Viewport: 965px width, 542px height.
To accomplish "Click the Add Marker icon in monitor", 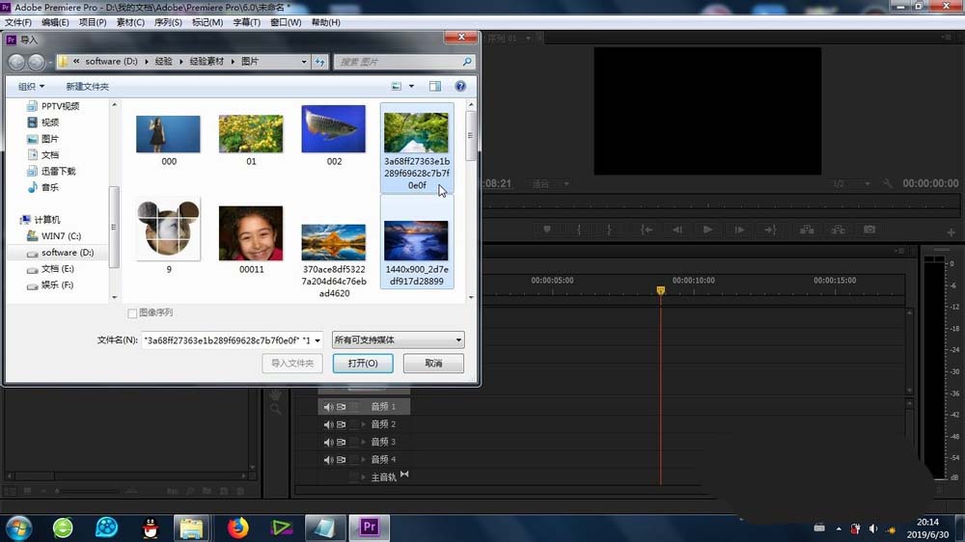I will click(546, 230).
